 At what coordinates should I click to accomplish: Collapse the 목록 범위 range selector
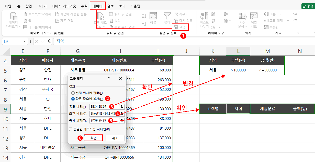click(x=122, y=106)
